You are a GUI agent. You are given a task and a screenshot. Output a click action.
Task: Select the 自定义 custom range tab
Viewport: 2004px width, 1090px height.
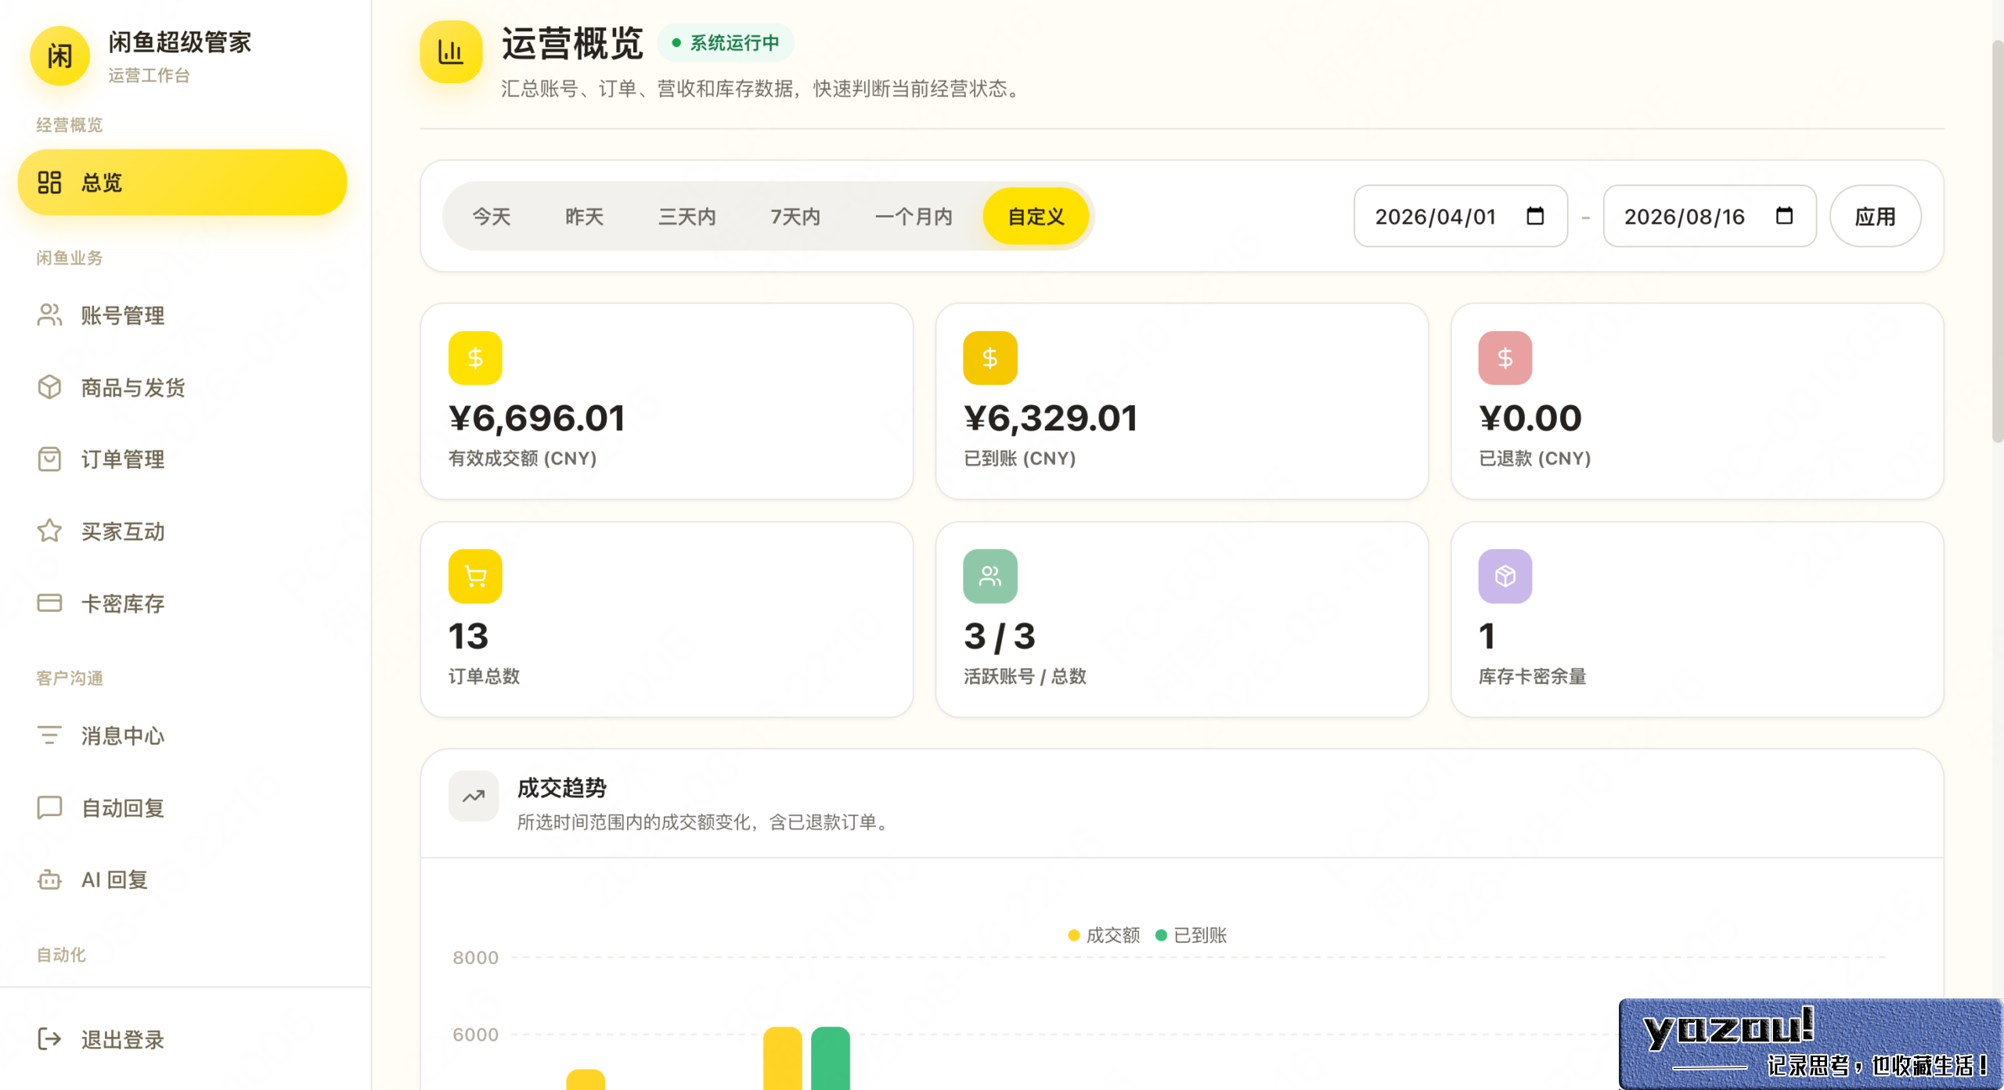click(1036, 216)
